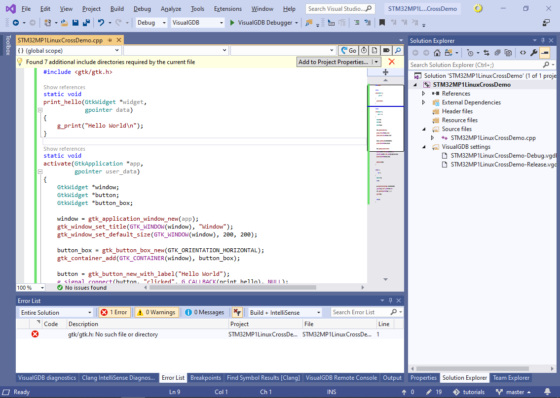Viewport: 560px width, 398px height.
Task: Expand the External Dependencies node
Action: (423, 102)
